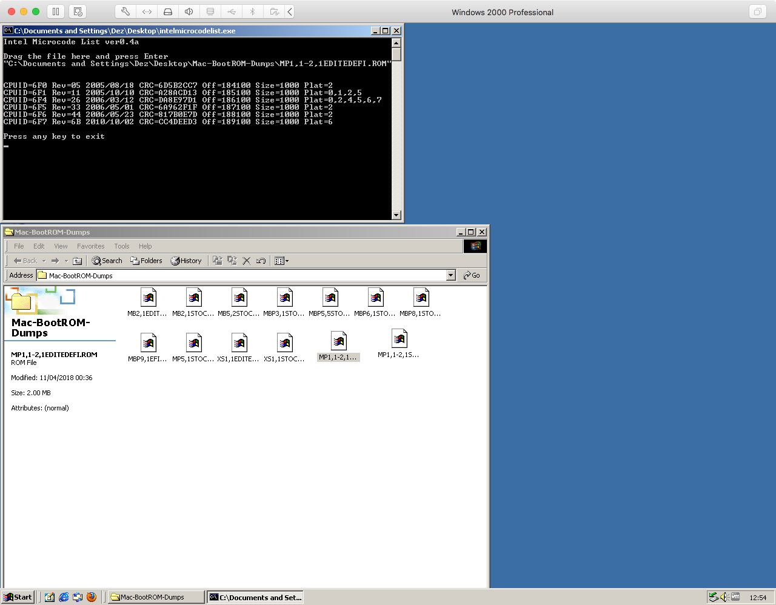Open the View menu in Explorer
Screen dimensions: 776x605
61,246
